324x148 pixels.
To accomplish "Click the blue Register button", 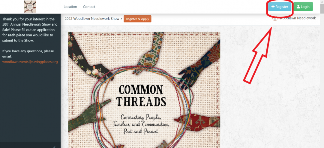I will [x=280, y=7].
